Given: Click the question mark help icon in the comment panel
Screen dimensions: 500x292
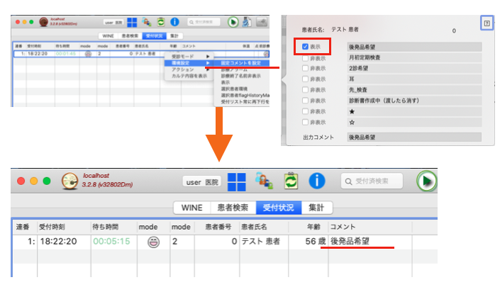Looking at the screenshot, I should (x=487, y=23).
